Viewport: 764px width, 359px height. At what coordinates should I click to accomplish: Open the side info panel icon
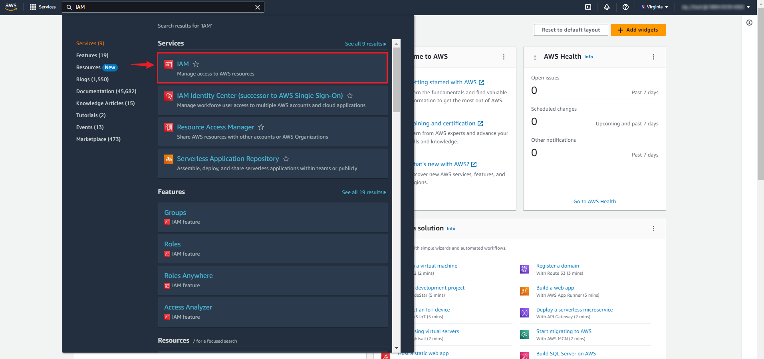[x=749, y=23]
